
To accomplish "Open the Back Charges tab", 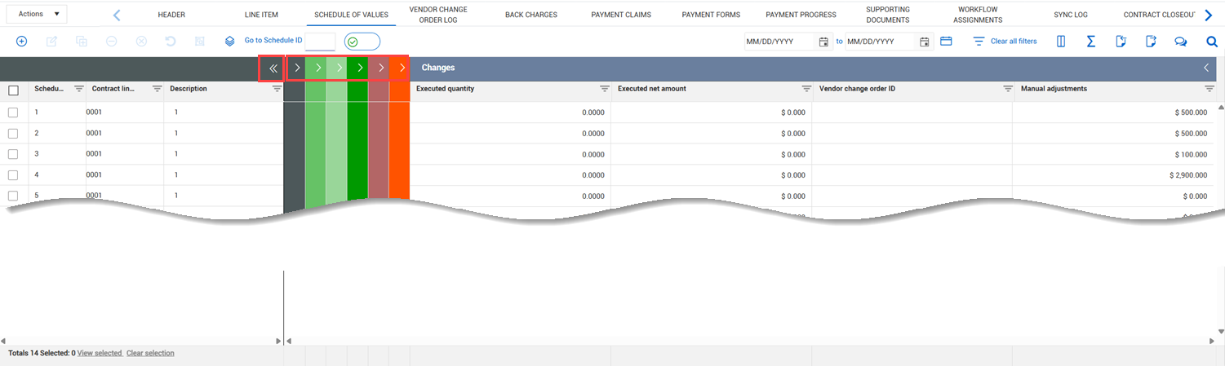I will [531, 15].
